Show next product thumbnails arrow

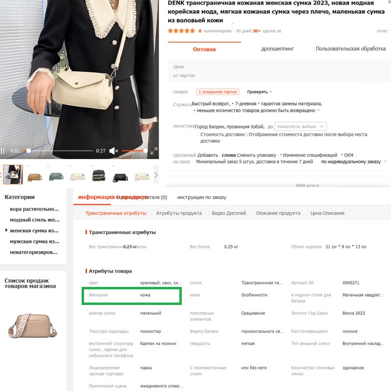[156, 175]
